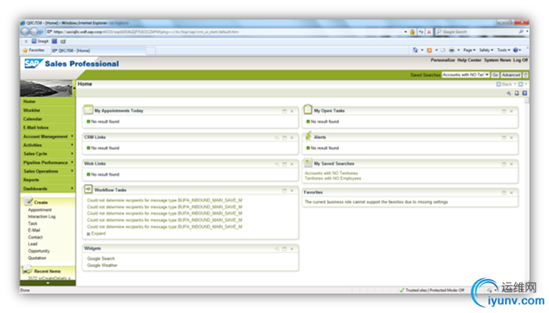Image resolution: width=549 pixels, height=313 pixels.
Task: Click the Favorites star icon
Action: tap(25, 51)
